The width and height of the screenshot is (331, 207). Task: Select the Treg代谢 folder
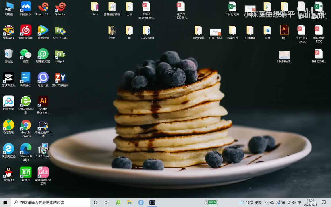pos(198,32)
